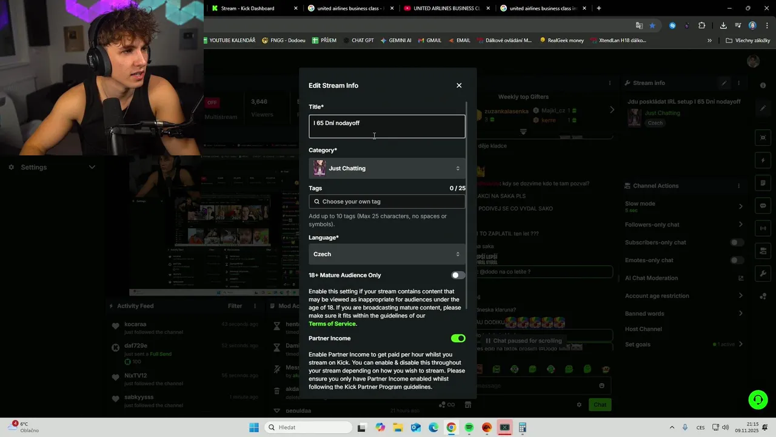
Task: Click Host Channel action
Action: (x=643, y=329)
